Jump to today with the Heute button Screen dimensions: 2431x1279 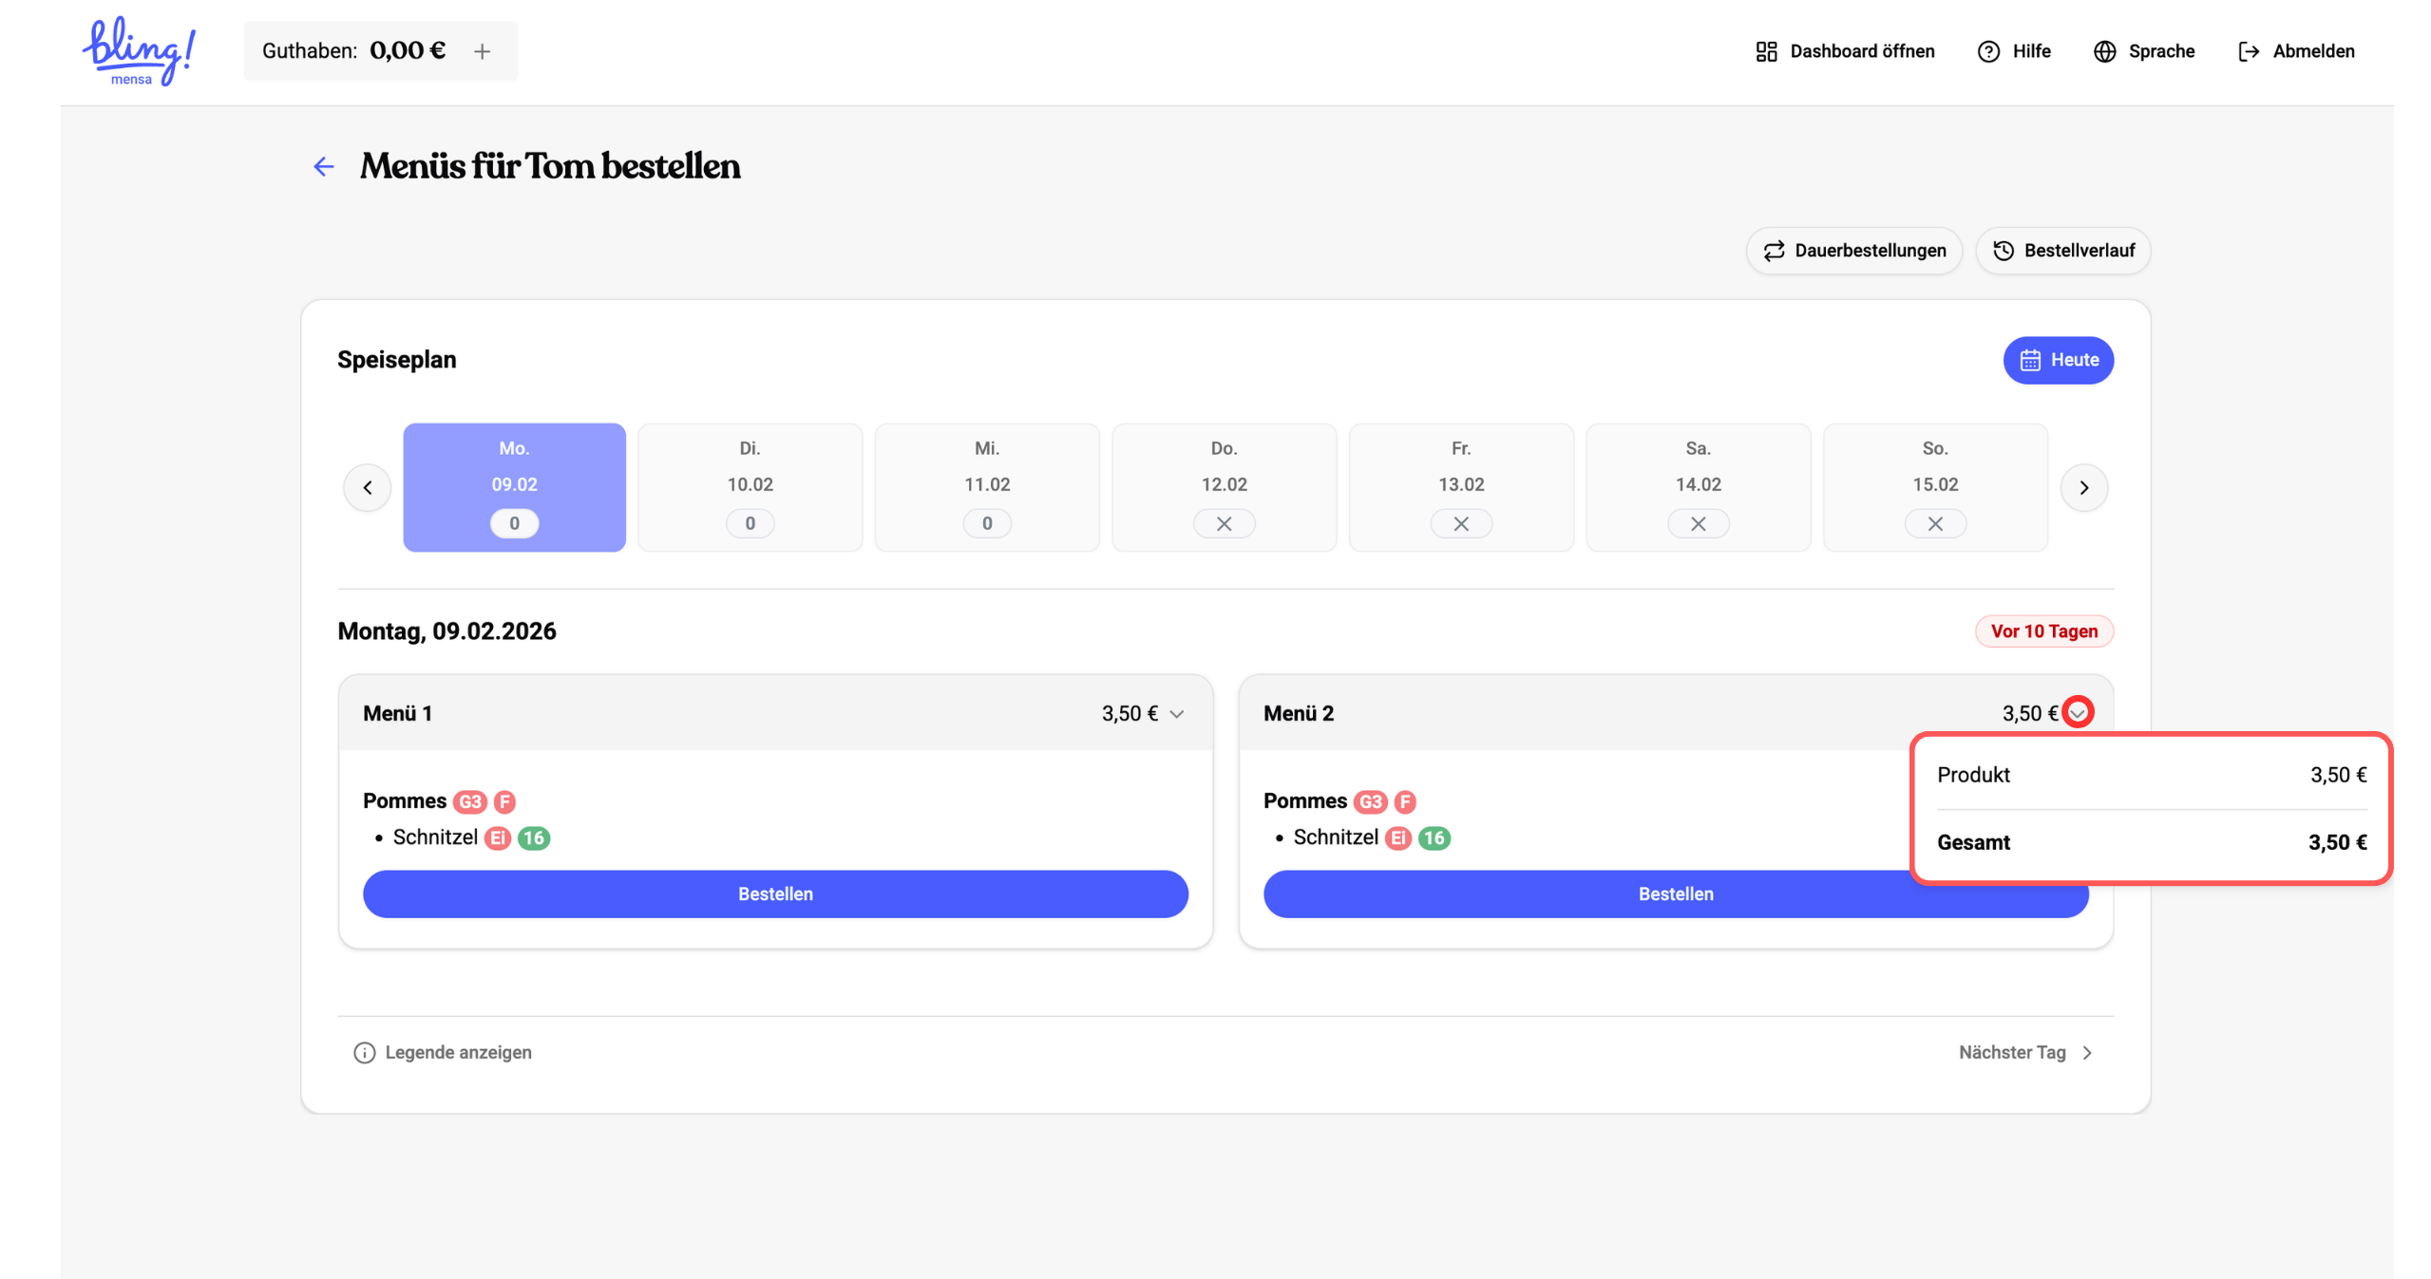pyautogui.click(x=2058, y=360)
